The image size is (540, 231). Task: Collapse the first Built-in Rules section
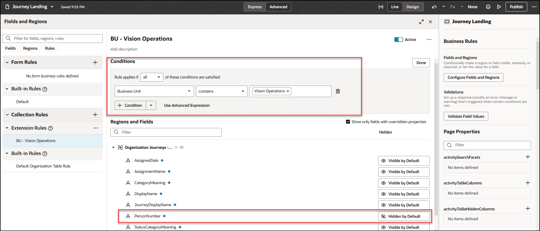7,89
